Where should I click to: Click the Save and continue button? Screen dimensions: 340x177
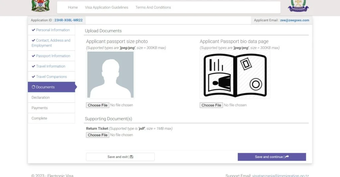tap(272, 157)
